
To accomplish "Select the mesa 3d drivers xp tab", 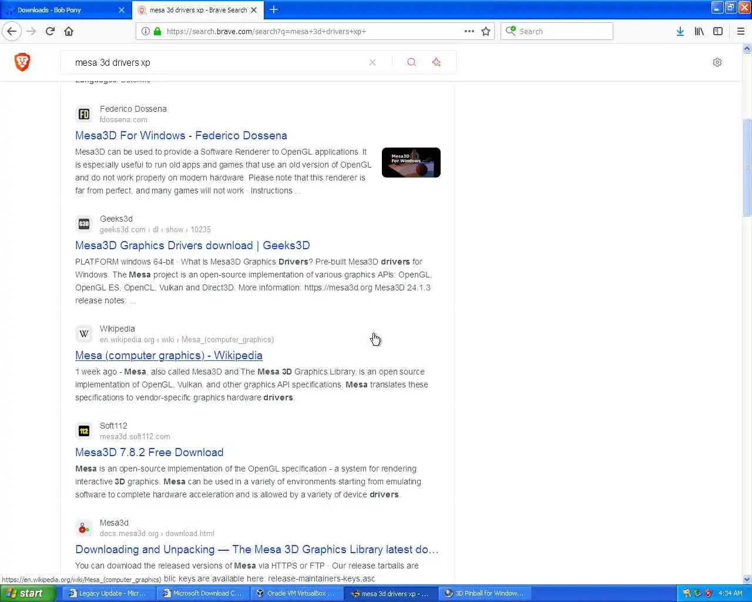I will (198, 10).
